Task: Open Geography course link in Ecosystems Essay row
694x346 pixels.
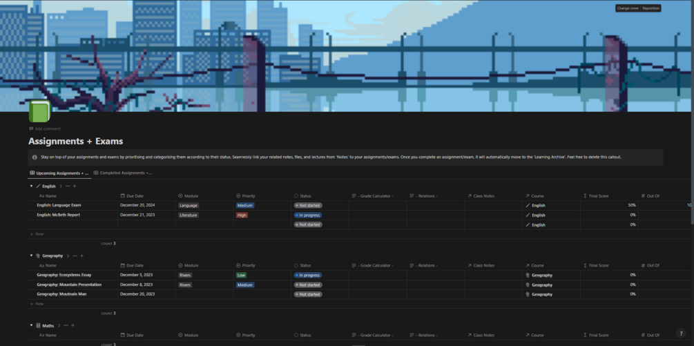Action: click(x=539, y=275)
